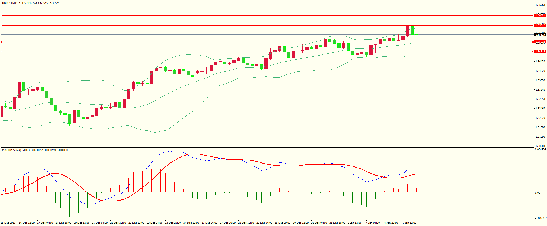Click the 1.36321 red price level label
This screenshot has height=226, width=547.
[540, 15]
